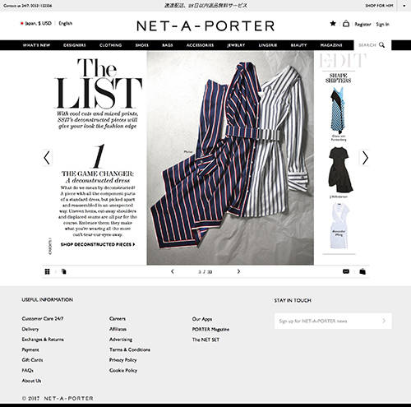Open the Japan, $ USD country selector
Image resolution: width=411 pixels, height=407 pixels.
click(x=36, y=23)
